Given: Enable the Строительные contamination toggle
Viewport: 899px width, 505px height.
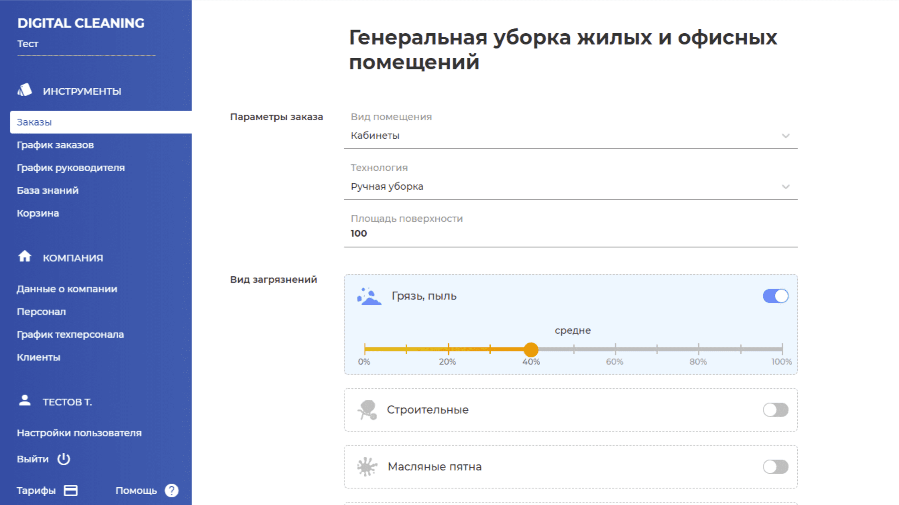Looking at the screenshot, I should pyautogui.click(x=775, y=410).
